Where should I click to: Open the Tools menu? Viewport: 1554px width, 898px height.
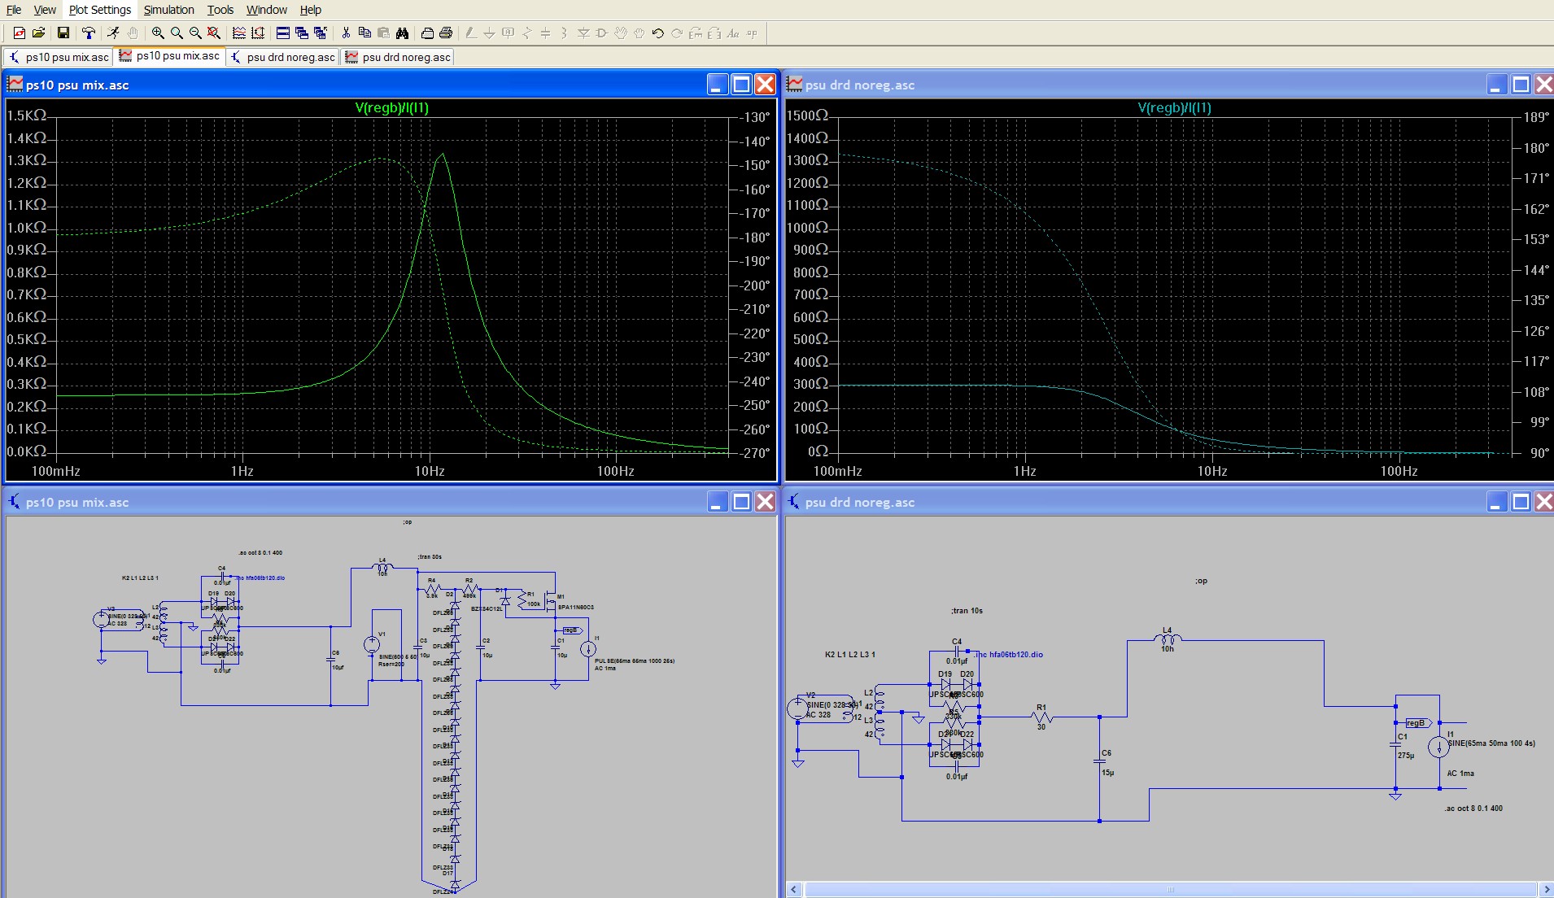[220, 10]
